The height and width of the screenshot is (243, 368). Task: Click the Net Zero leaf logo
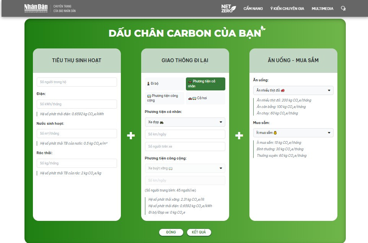click(228, 8)
